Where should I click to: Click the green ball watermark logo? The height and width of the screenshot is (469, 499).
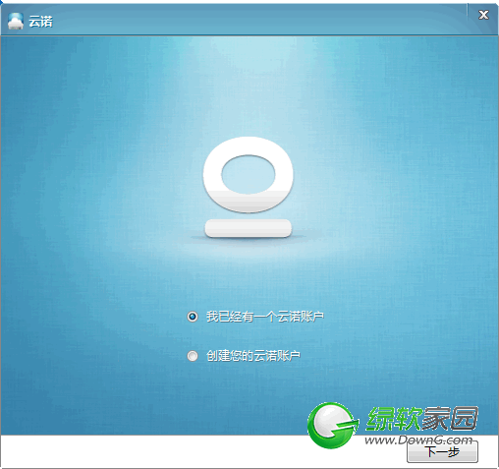point(331,426)
